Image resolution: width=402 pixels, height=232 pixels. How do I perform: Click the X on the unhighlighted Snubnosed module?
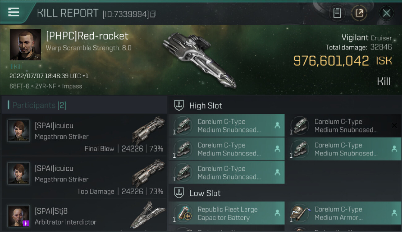394,125
